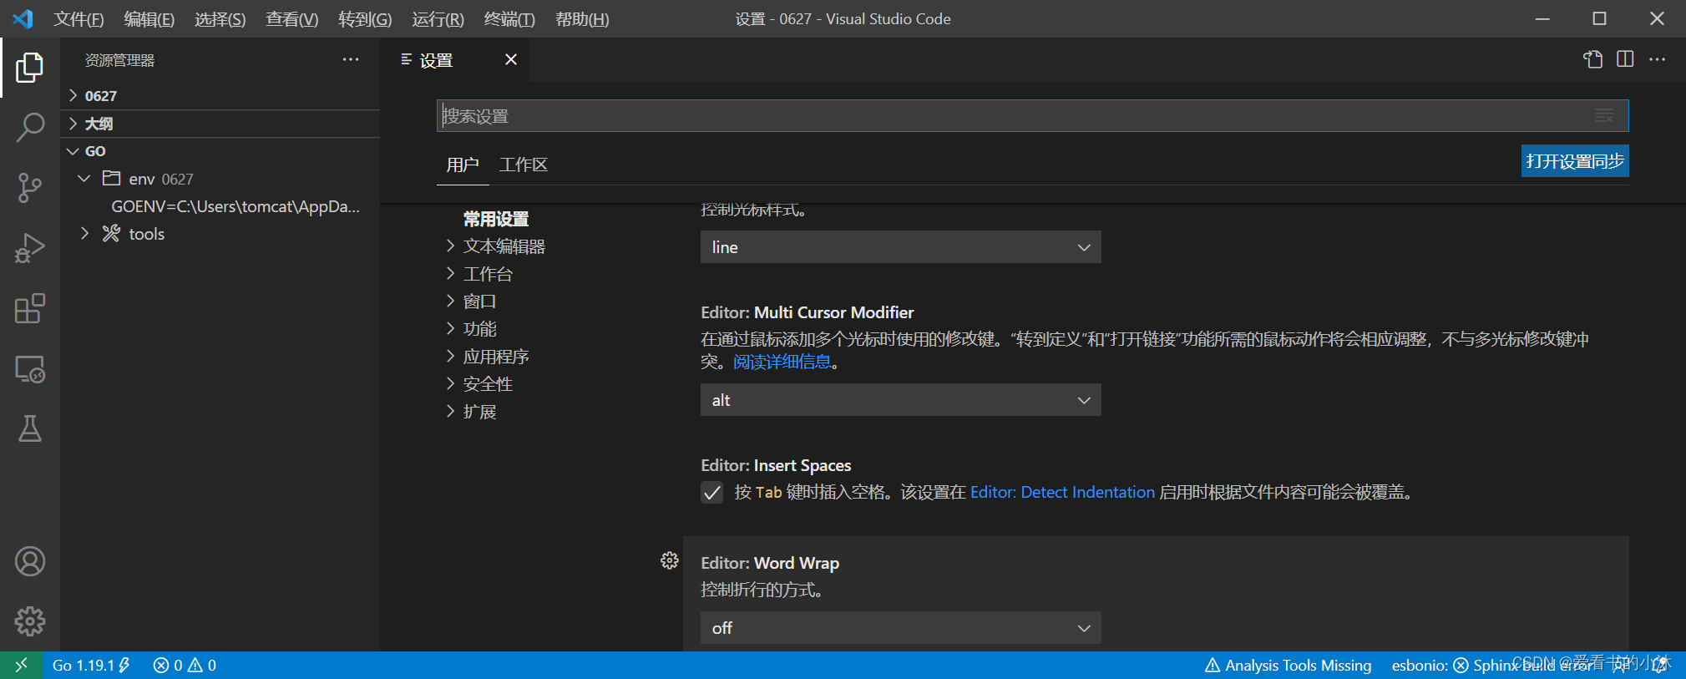Open Source Control view
Viewport: 1686px width, 679px height.
coord(30,188)
